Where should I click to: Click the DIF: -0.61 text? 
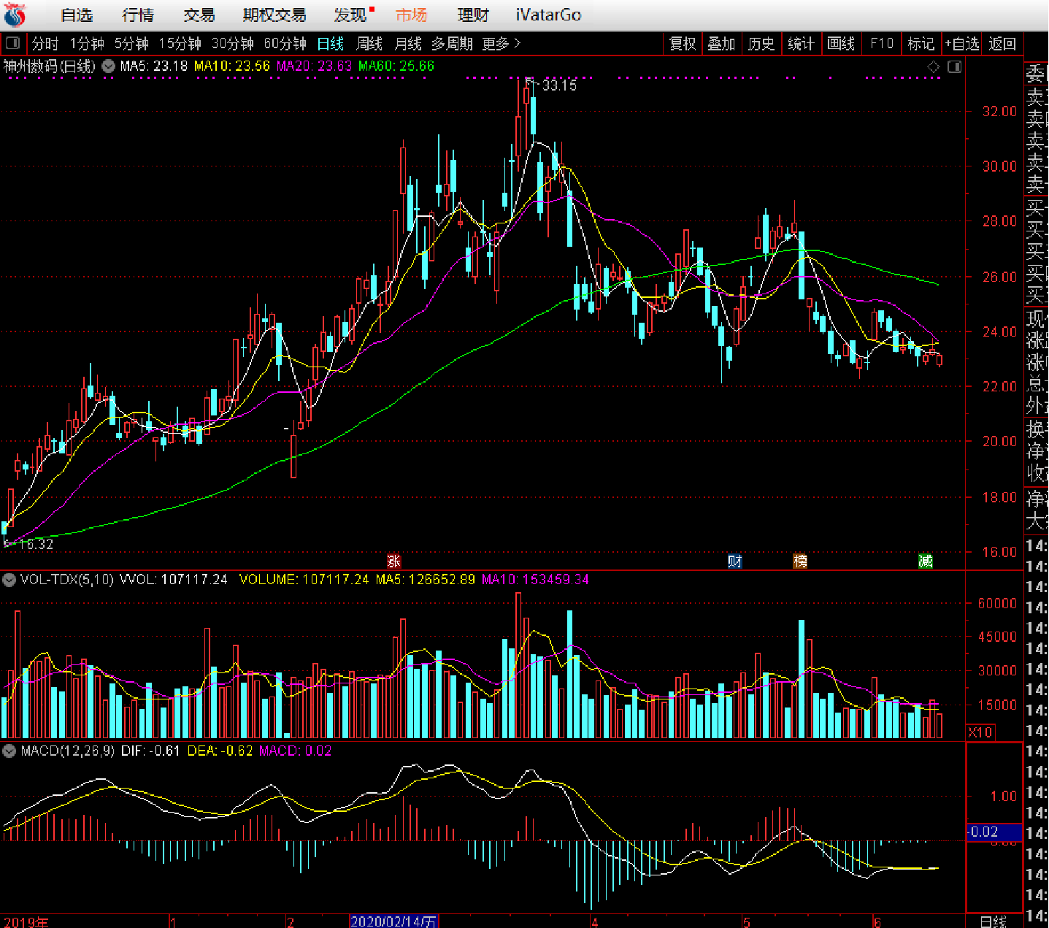click(x=150, y=751)
